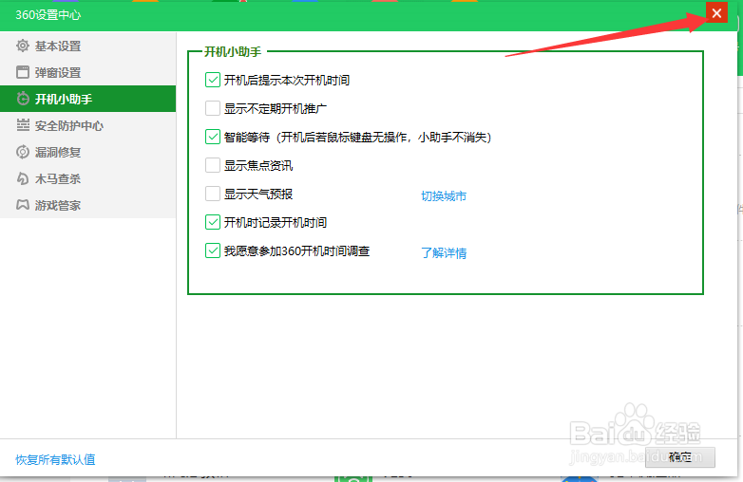This screenshot has width=743, height=482.
Task: Toggle 我愿意参加360开机时间调查 checkbox
Action: (213, 250)
